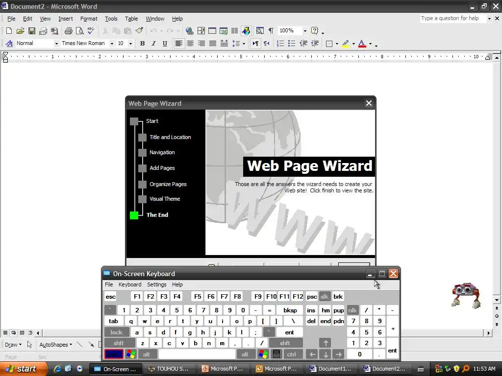The width and height of the screenshot is (502, 376).
Task: Expand the Font Color dropdown arrow
Action: click(x=370, y=44)
